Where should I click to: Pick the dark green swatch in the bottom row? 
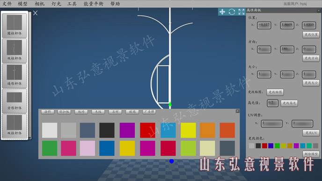click(50, 148)
